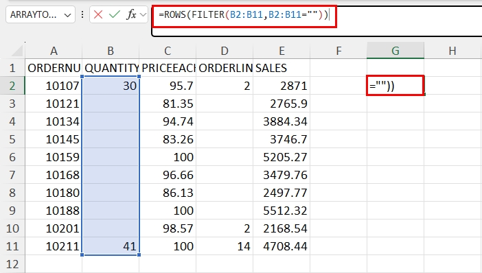This screenshot has width=482, height=273.
Task: Click the Select All corner triangle
Action: point(17,51)
